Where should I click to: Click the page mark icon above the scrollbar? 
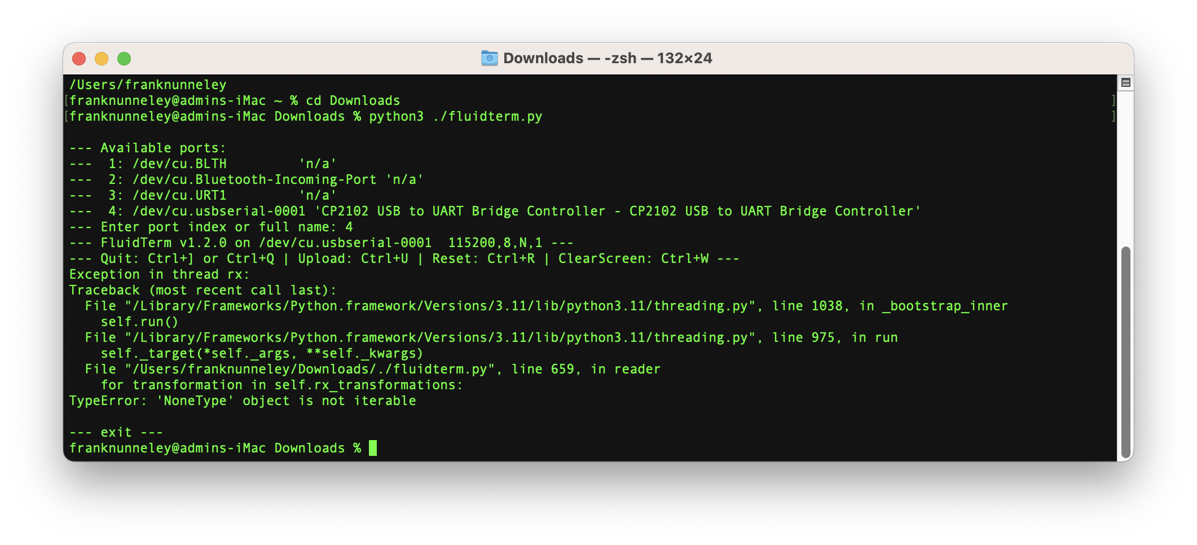tap(1126, 82)
